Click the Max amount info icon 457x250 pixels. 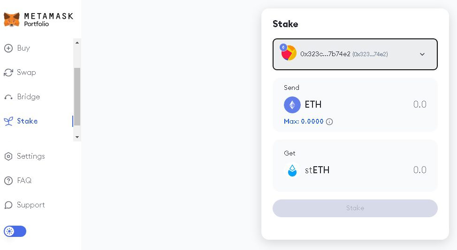329,122
